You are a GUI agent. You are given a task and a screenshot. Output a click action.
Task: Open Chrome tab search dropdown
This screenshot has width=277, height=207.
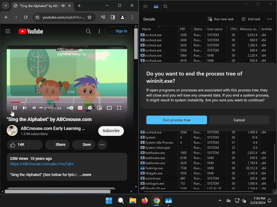click(x=6, y=6)
